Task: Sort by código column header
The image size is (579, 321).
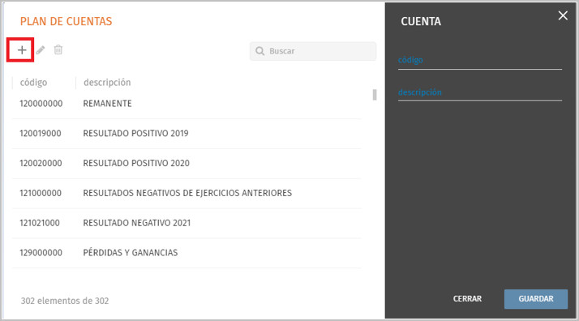Action: pyautogui.click(x=33, y=83)
